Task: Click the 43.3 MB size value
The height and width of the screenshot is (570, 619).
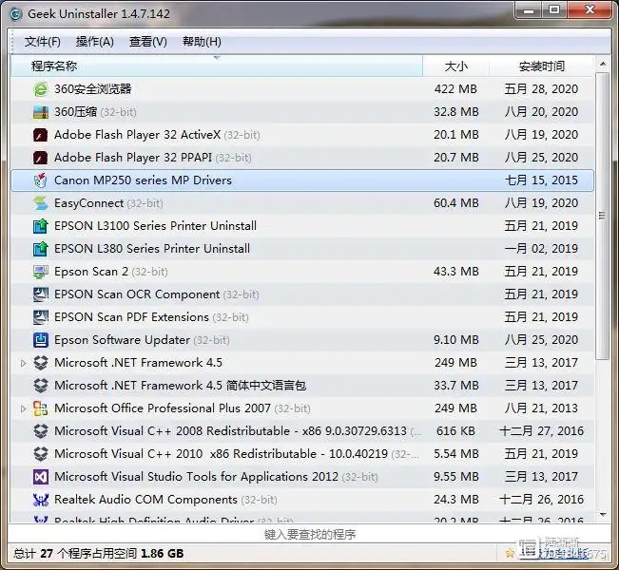Action: pyautogui.click(x=456, y=272)
